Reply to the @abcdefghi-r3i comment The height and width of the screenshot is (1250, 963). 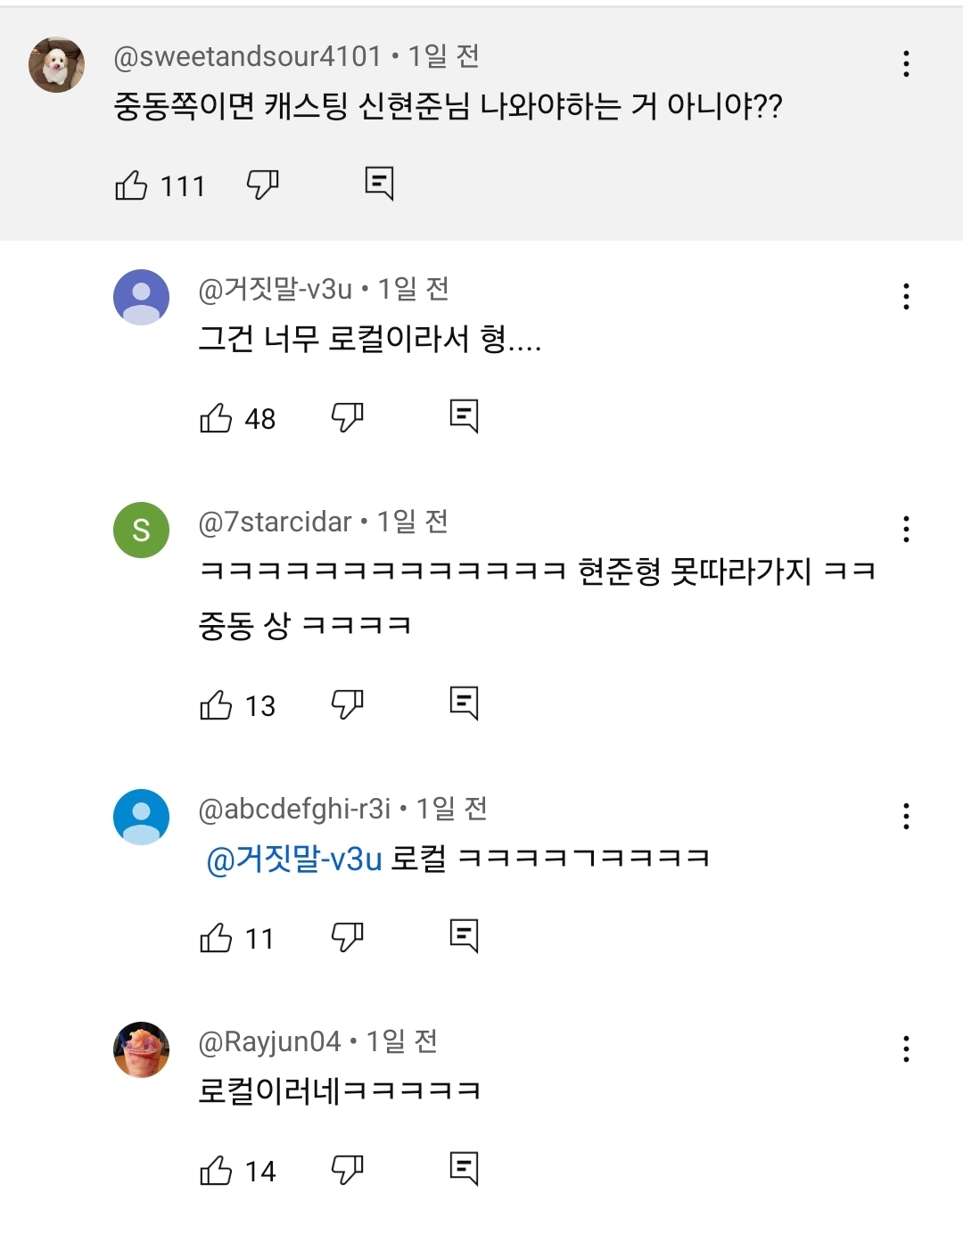[464, 936]
